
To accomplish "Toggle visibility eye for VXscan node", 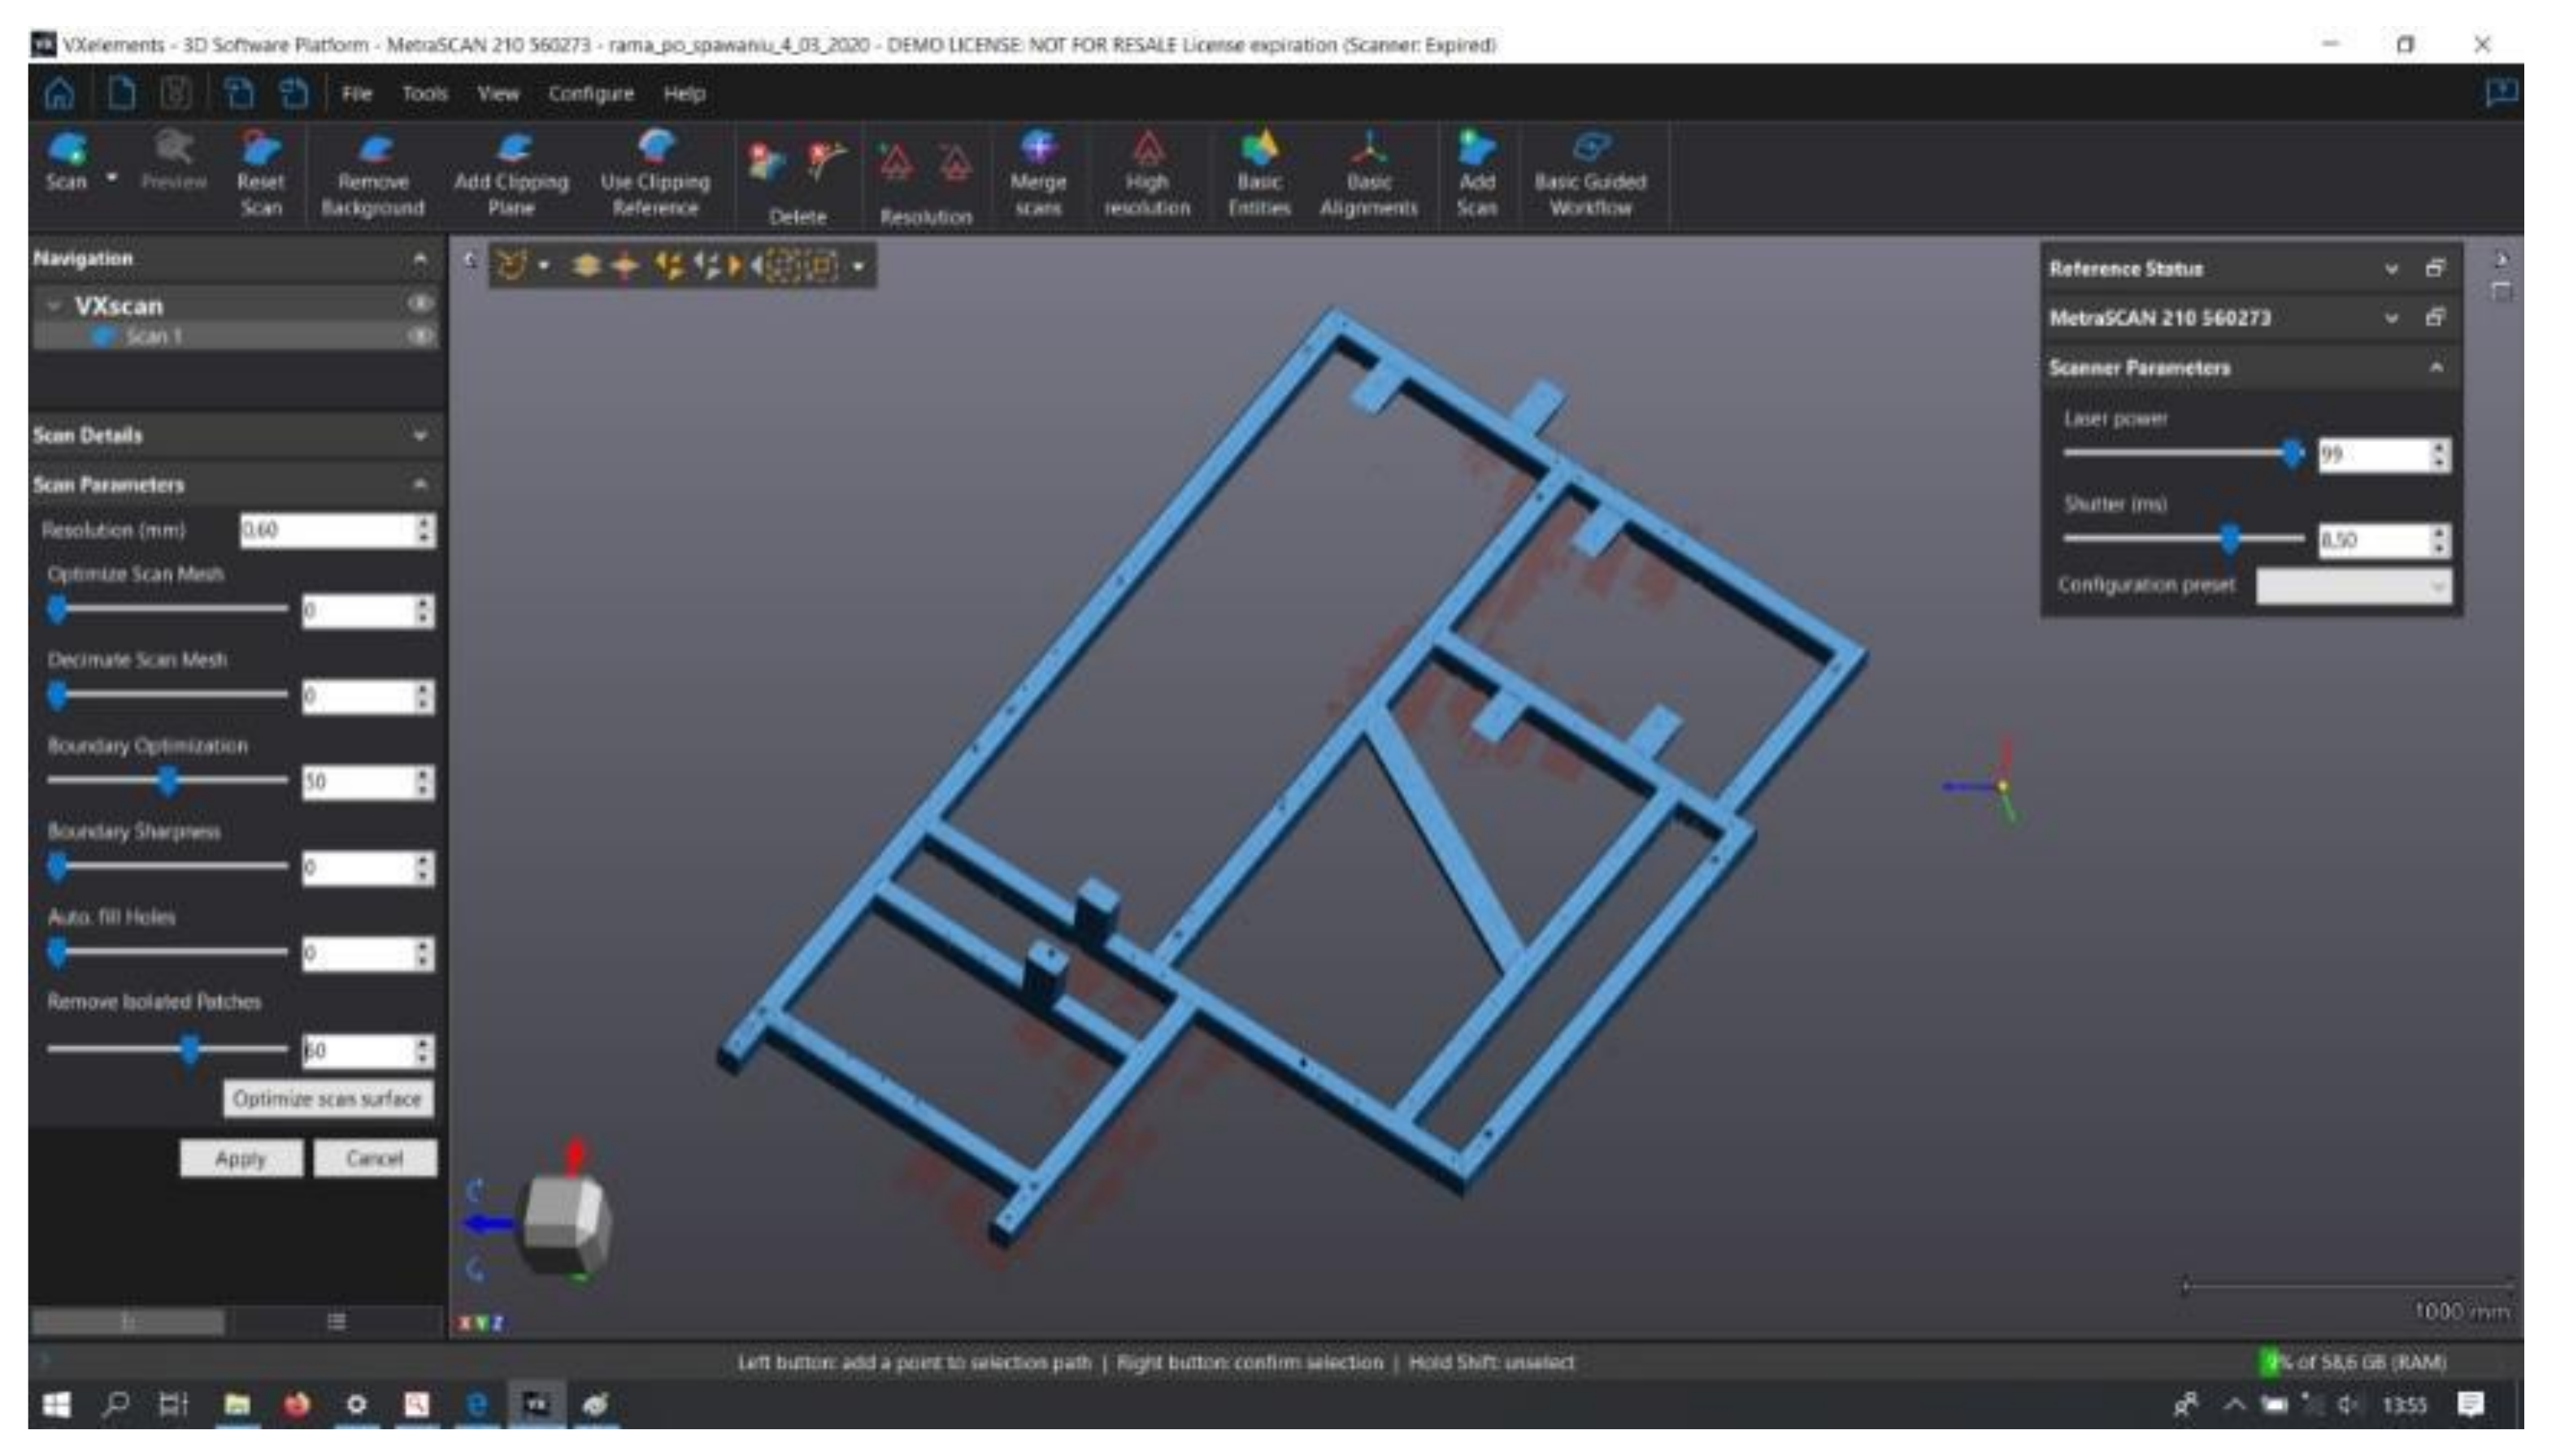I will click(420, 303).
